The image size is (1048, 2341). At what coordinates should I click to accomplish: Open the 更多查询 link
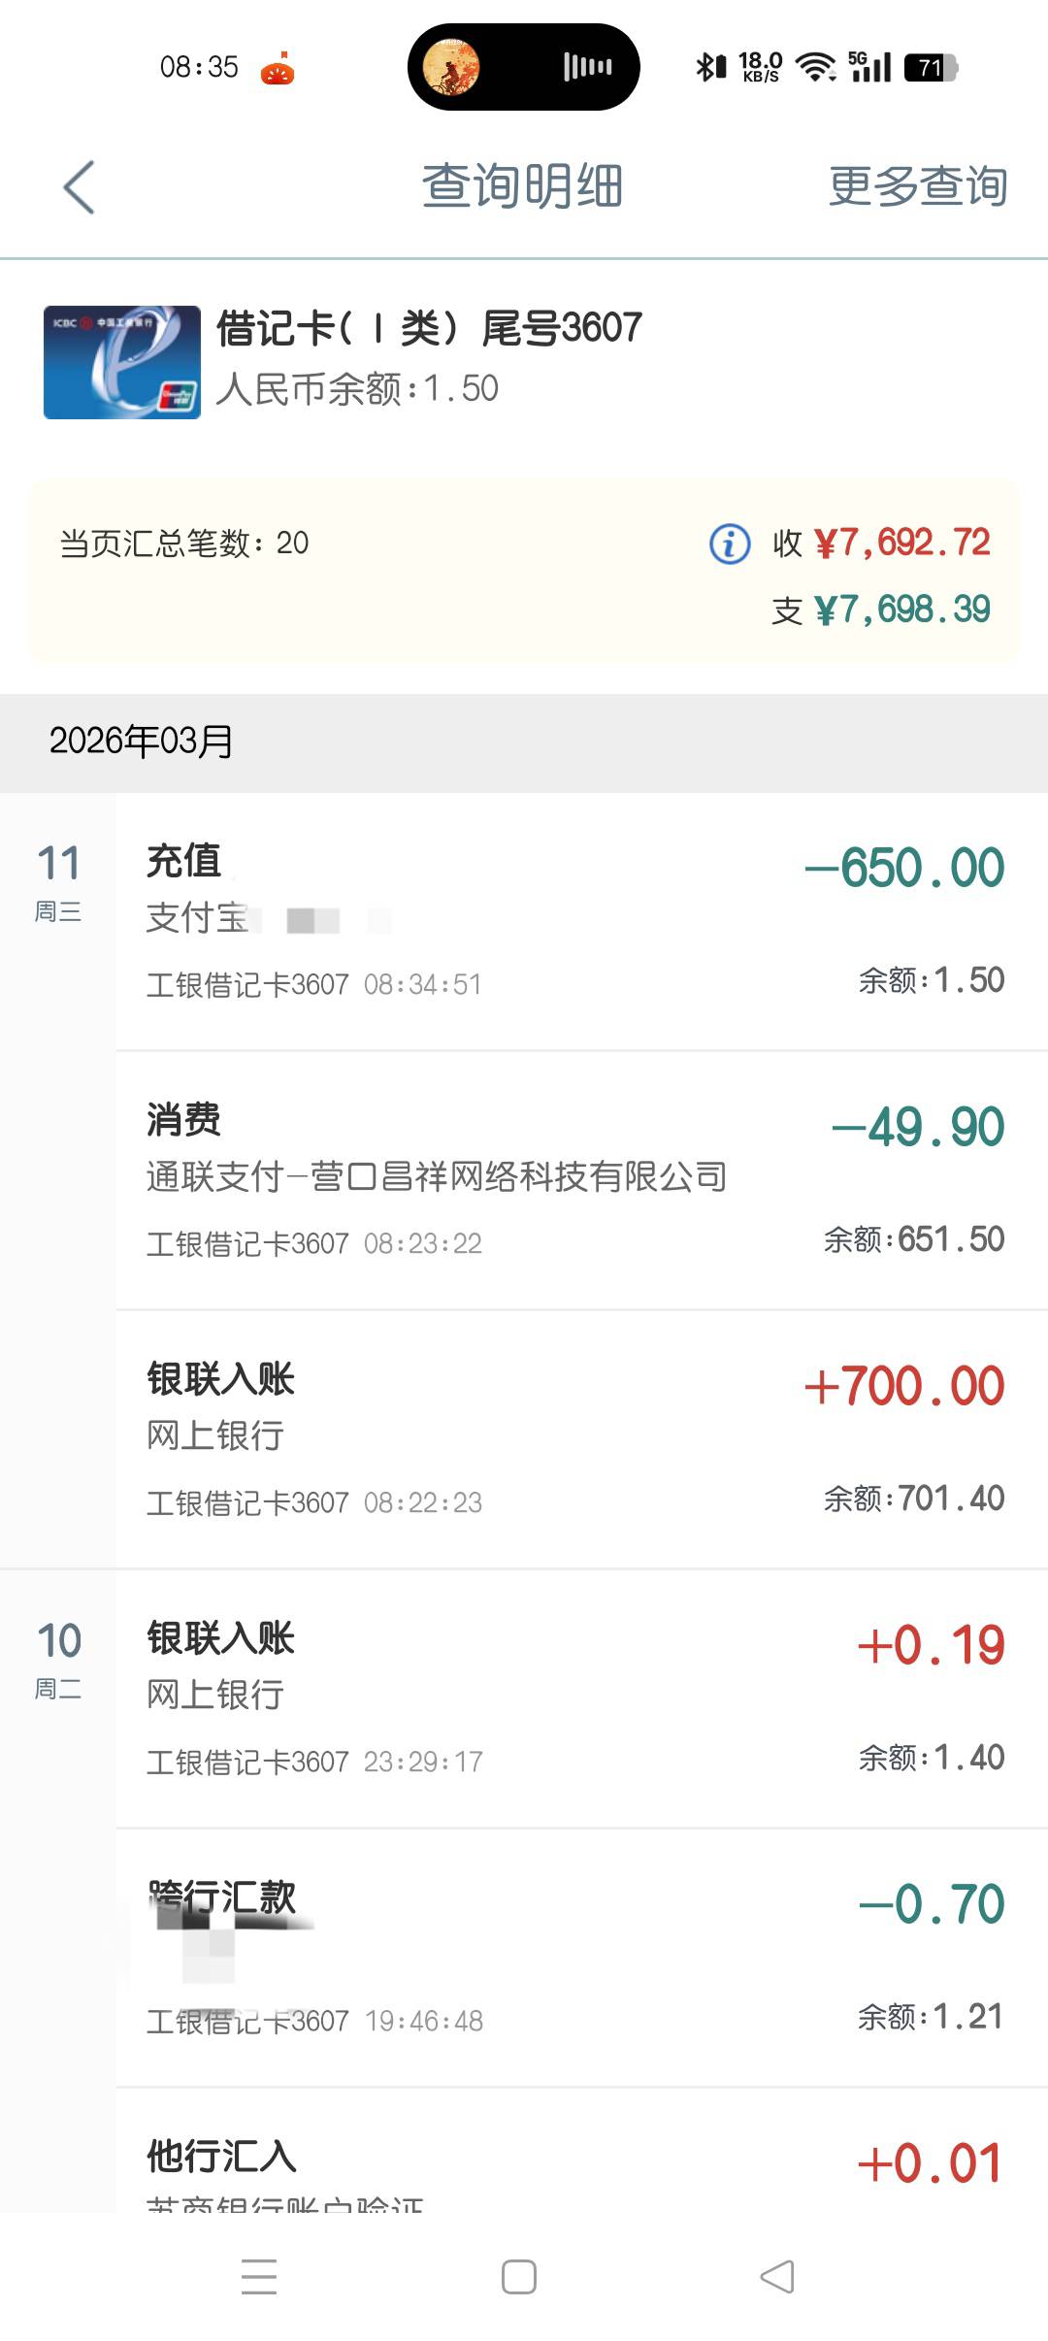917,186
